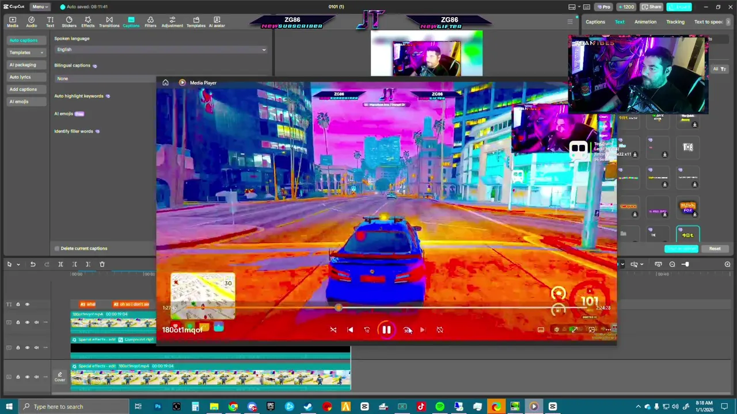The height and width of the screenshot is (414, 737).
Task: Pause the Media Player video
Action: click(x=386, y=329)
